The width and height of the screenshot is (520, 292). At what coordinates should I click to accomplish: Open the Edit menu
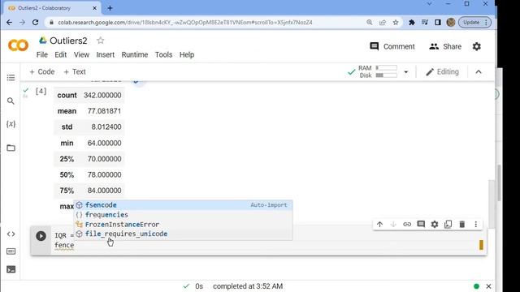pos(61,55)
